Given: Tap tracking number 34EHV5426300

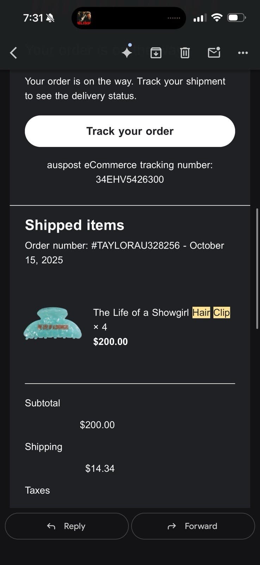Looking at the screenshot, I should (x=130, y=179).
